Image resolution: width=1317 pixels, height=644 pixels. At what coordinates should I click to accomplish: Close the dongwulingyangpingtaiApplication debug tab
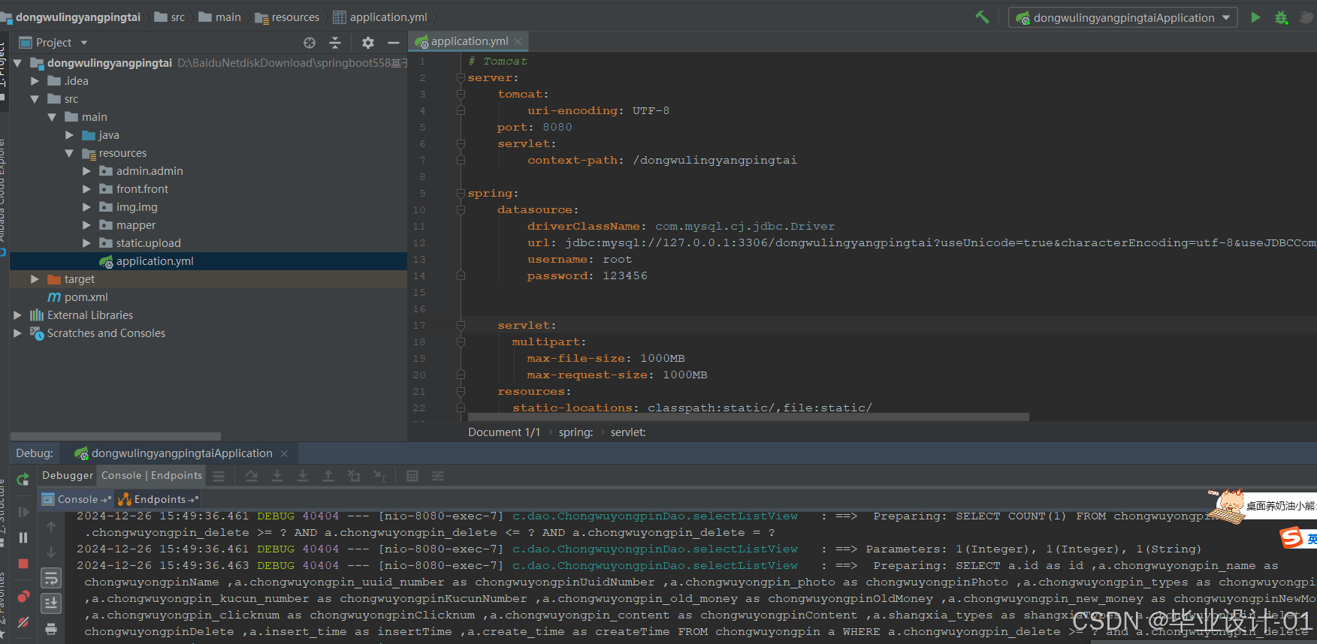pyautogui.click(x=284, y=453)
